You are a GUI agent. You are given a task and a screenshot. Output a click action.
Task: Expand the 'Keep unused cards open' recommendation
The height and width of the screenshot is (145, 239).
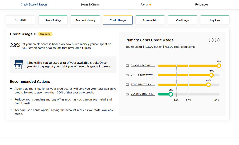click(11, 110)
